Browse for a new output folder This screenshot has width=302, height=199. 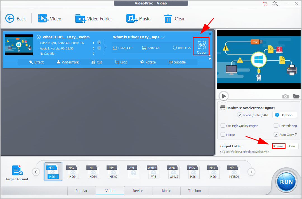pos(278,146)
